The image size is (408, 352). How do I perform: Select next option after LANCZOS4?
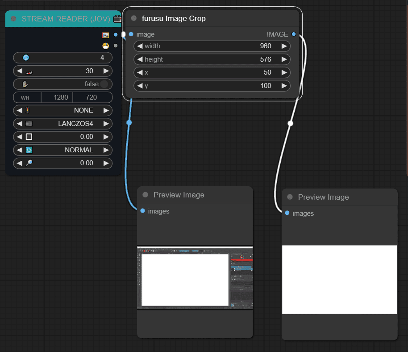point(106,124)
